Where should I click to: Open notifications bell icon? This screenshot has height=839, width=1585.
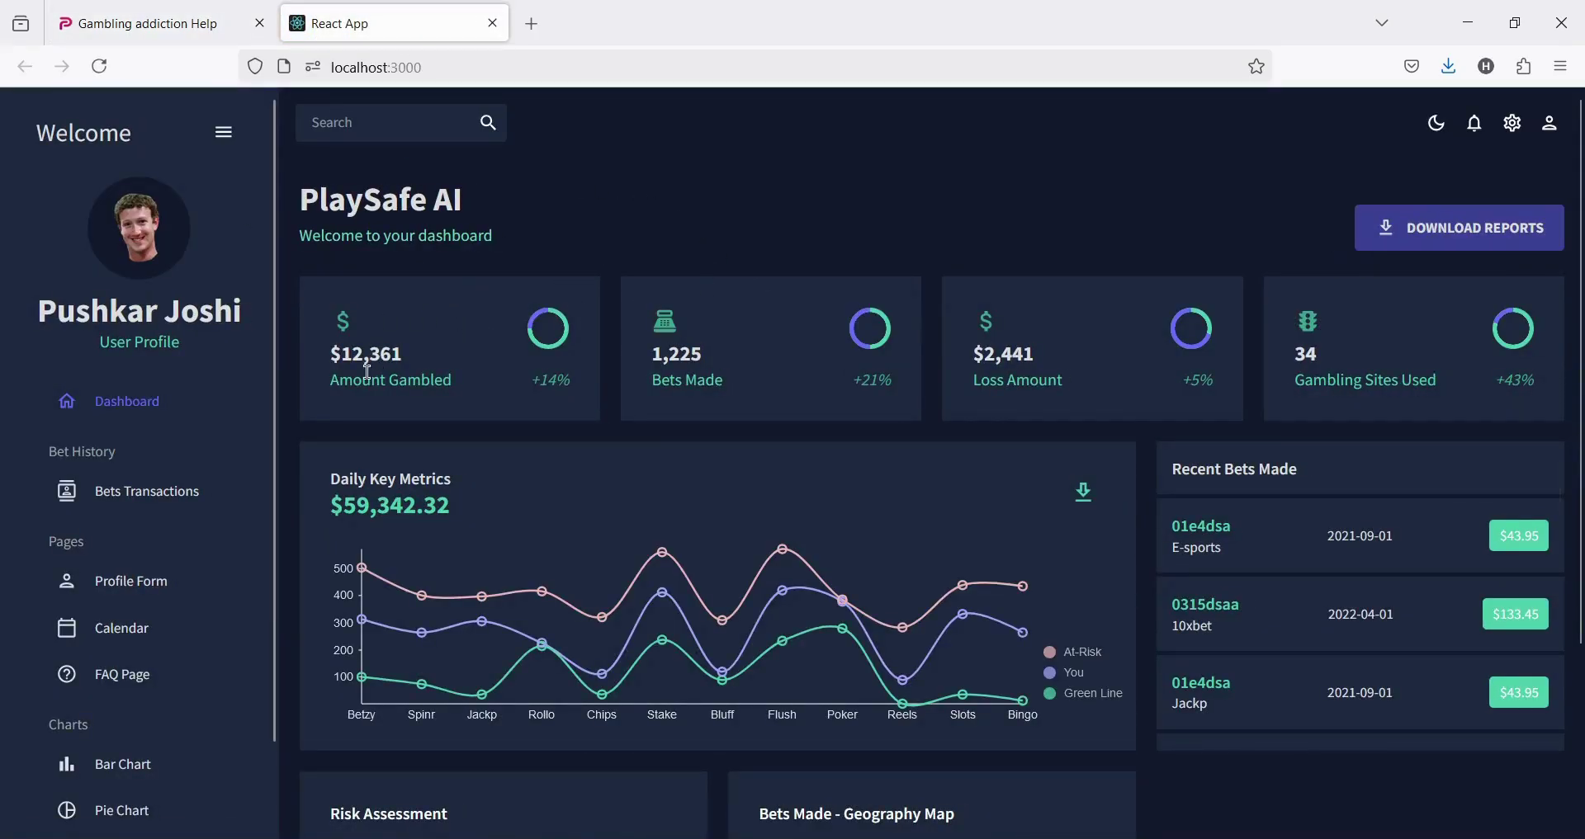pos(1474,123)
